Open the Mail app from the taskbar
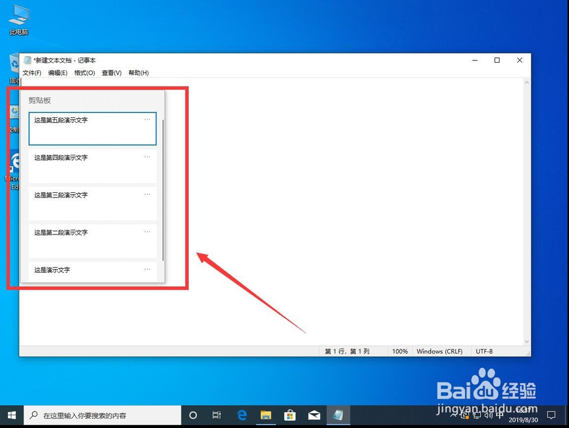The width and height of the screenshot is (569, 428). (x=314, y=415)
